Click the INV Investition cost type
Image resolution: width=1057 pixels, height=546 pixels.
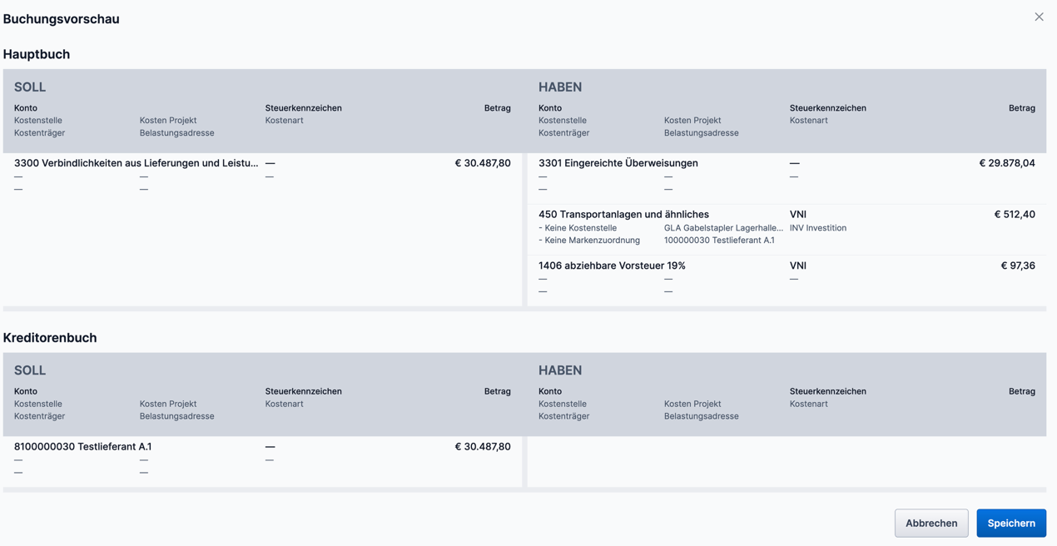817,228
